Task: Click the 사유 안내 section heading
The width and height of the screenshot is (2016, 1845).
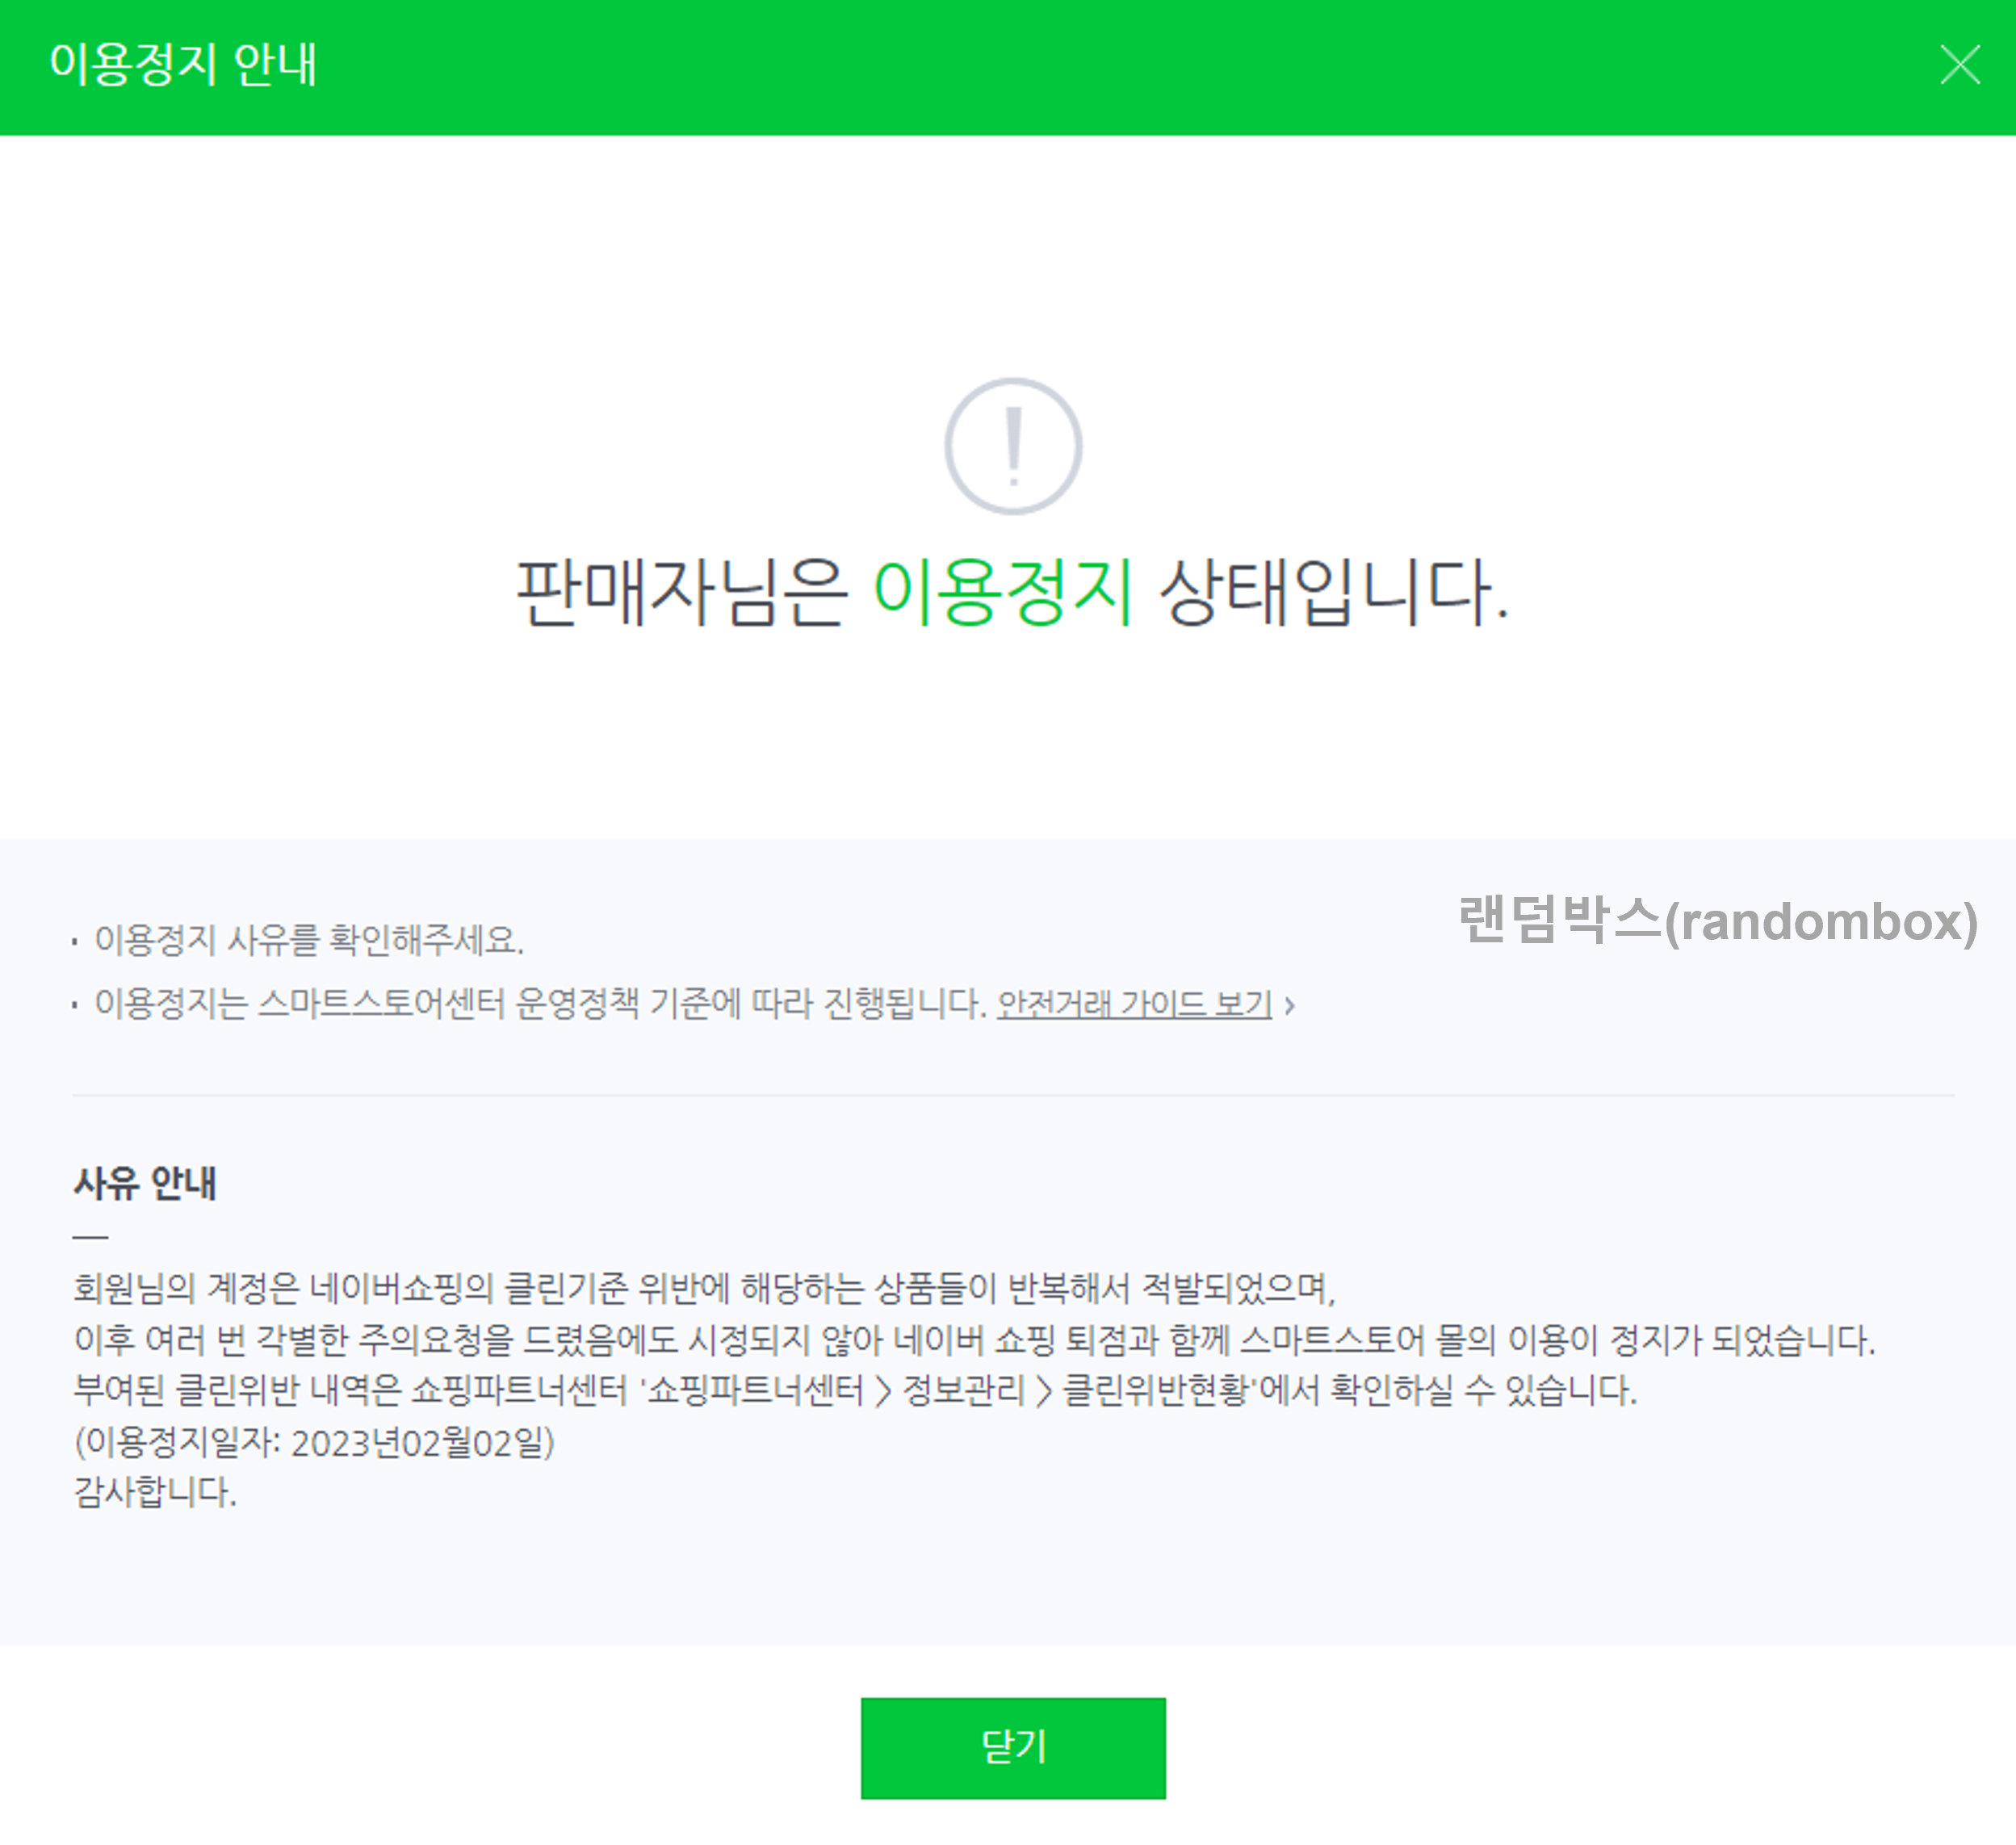Action: pyautogui.click(x=145, y=1183)
